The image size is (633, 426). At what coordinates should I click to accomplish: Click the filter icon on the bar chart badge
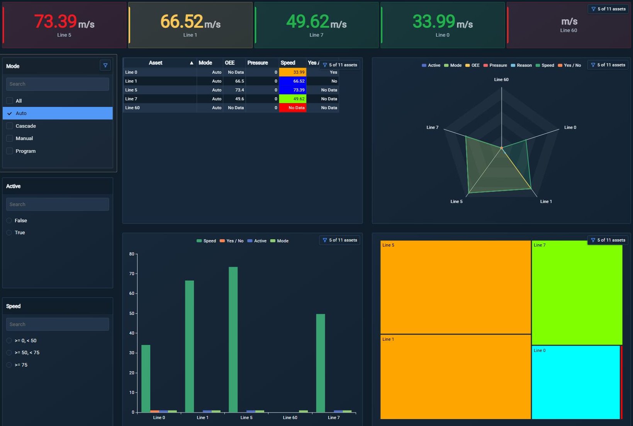click(x=325, y=240)
